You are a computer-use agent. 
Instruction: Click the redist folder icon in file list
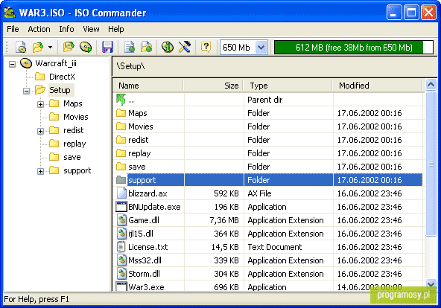pos(121,140)
